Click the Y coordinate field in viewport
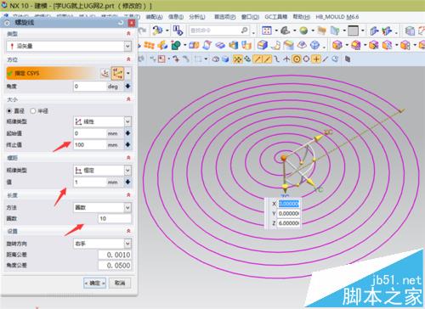The height and width of the screenshot is (309, 425). [288, 213]
